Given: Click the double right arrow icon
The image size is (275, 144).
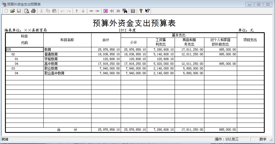Looking at the screenshot, I should click(x=118, y=11).
